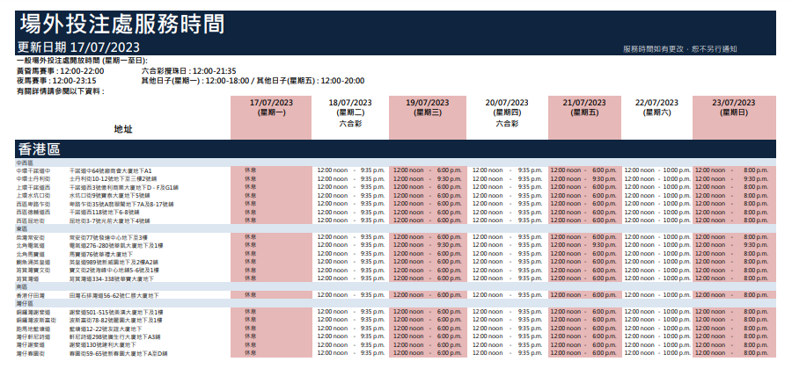The image size is (792, 383).
Task: Select the 21/07/2023 (星期五) column header
Action: pos(585,108)
